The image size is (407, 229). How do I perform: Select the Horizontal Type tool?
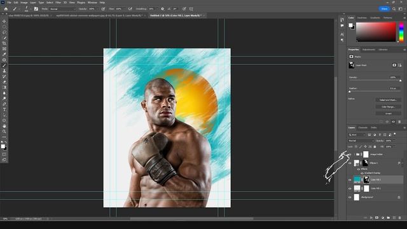(4, 109)
